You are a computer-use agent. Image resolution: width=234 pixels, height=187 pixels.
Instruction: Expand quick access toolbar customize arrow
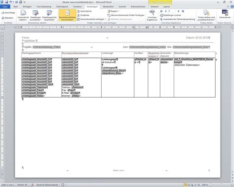point(24,2)
